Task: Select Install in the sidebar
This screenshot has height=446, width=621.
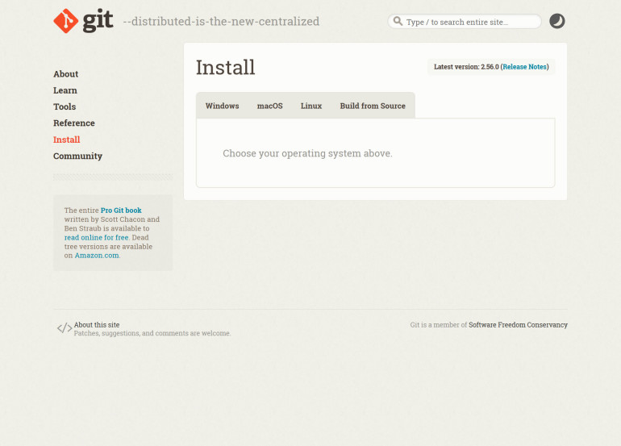Action: click(66, 140)
